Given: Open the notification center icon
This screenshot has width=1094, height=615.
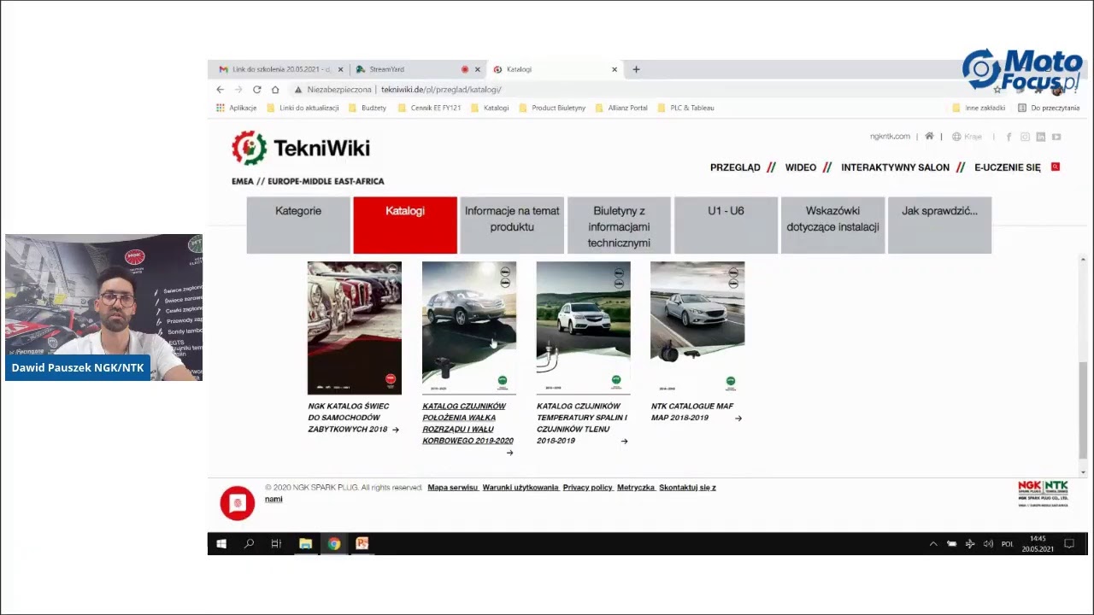Looking at the screenshot, I should 1068,543.
